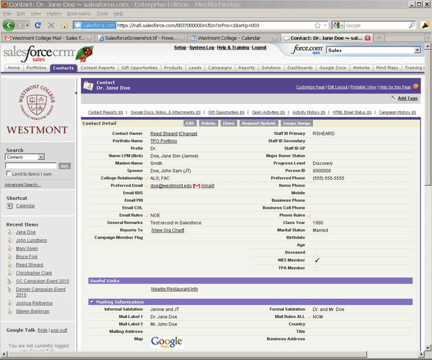Open the Bookmarks menu in Firefox
The height and width of the screenshot is (360, 432).
point(78,13)
